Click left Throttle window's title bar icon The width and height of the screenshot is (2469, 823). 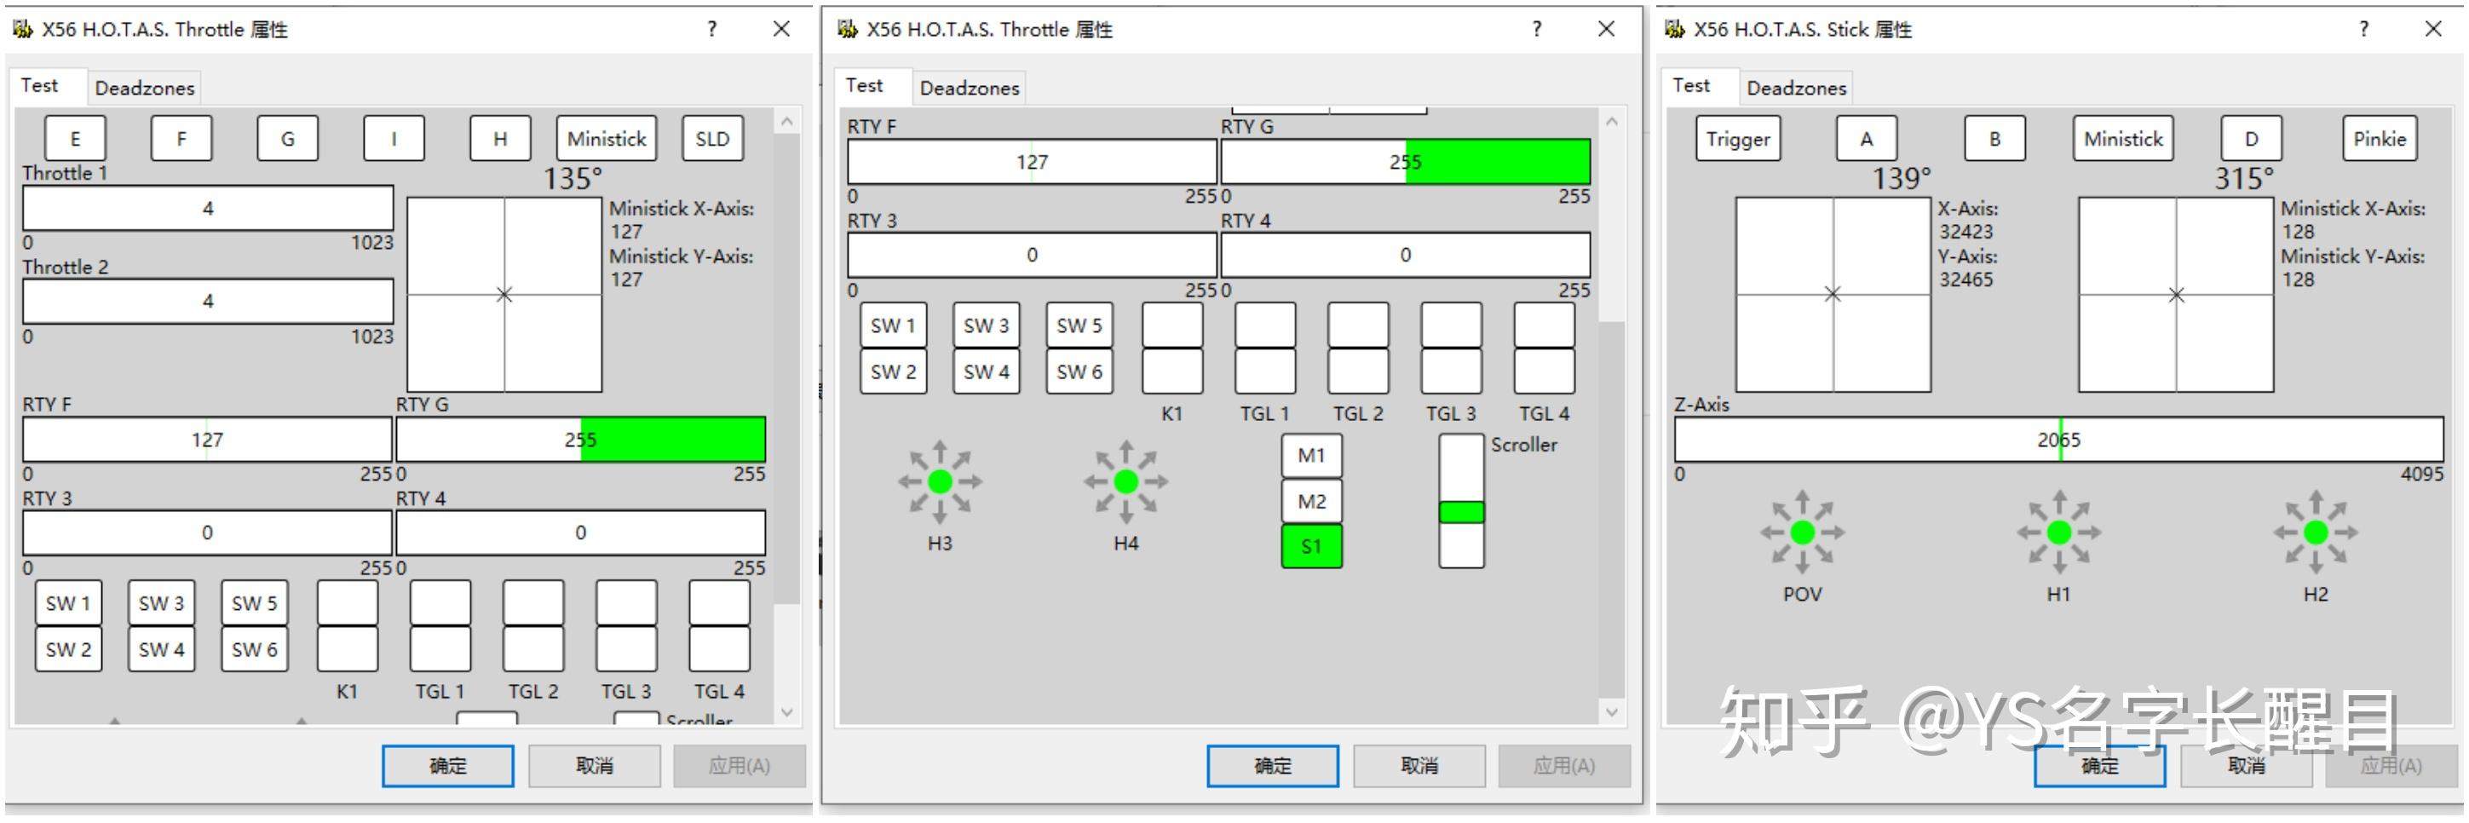(x=22, y=29)
